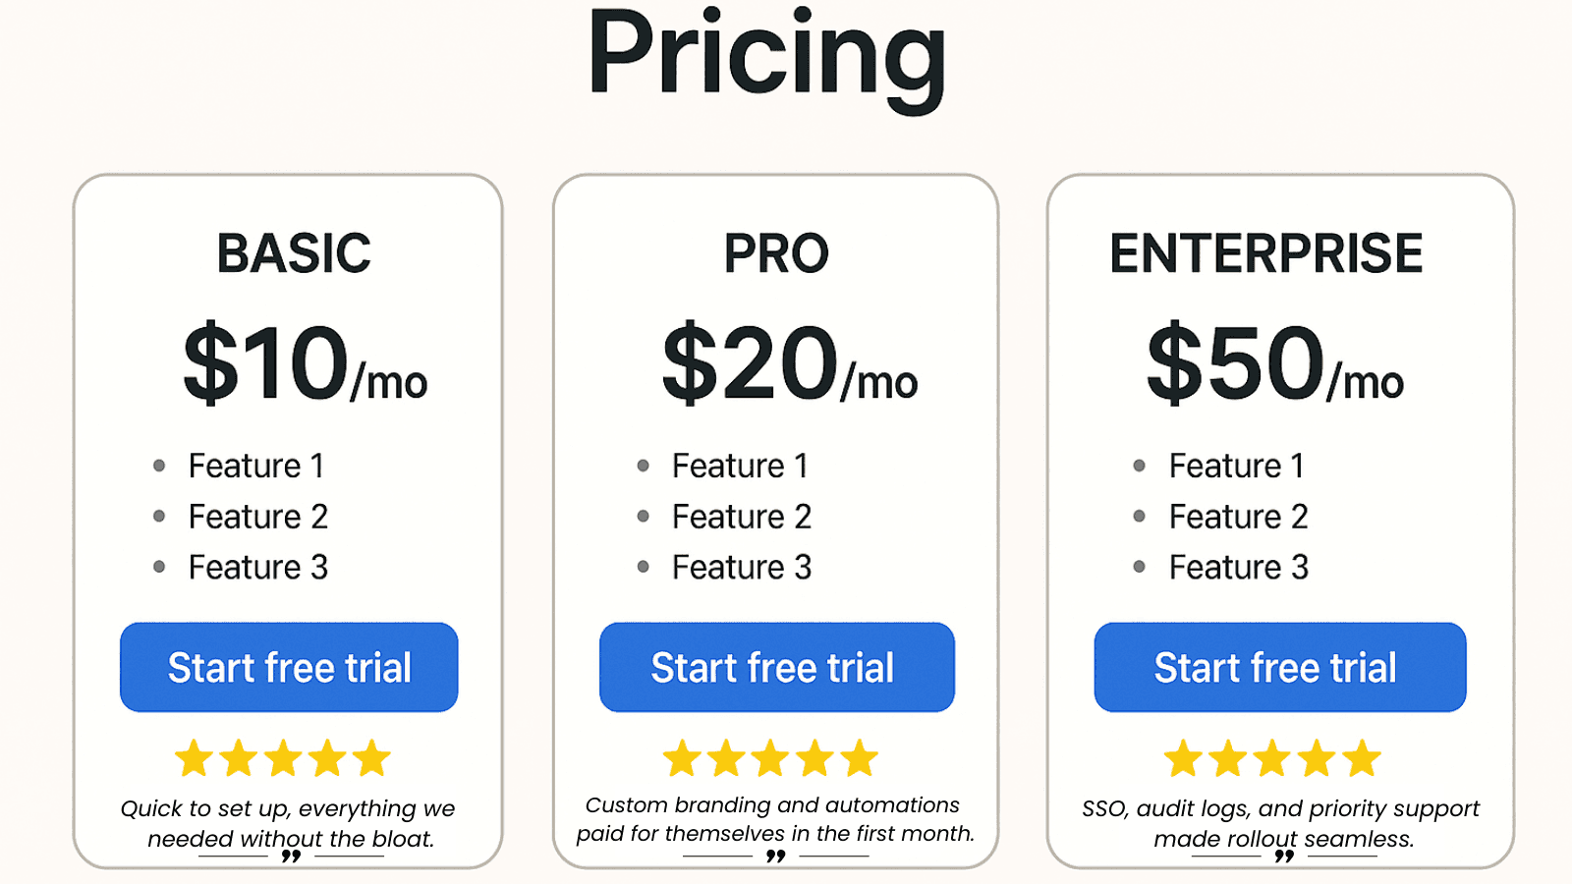Click the bullet next to Feature 1 in BASIC
1572x884 pixels.
pos(160,468)
